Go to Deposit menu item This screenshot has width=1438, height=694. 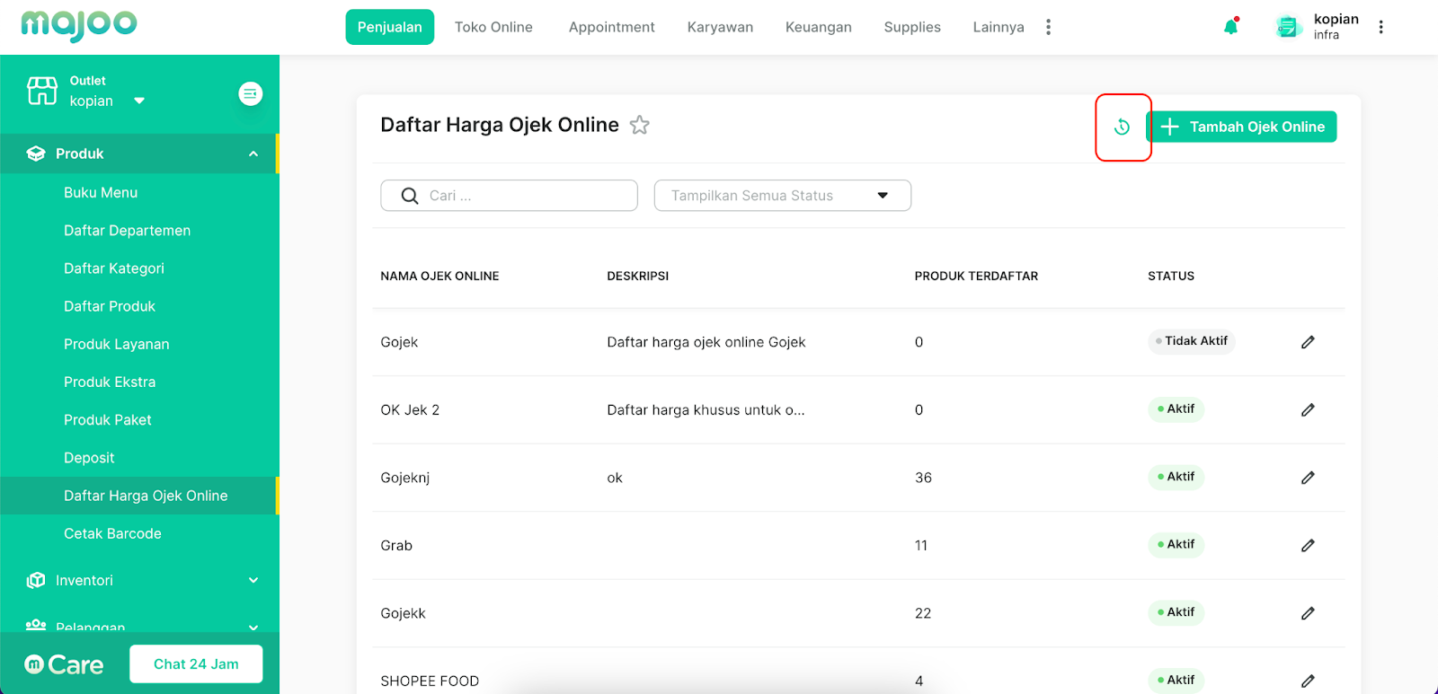tap(89, 458)
